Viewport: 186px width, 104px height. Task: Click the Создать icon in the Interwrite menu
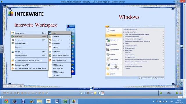[13, 33]
